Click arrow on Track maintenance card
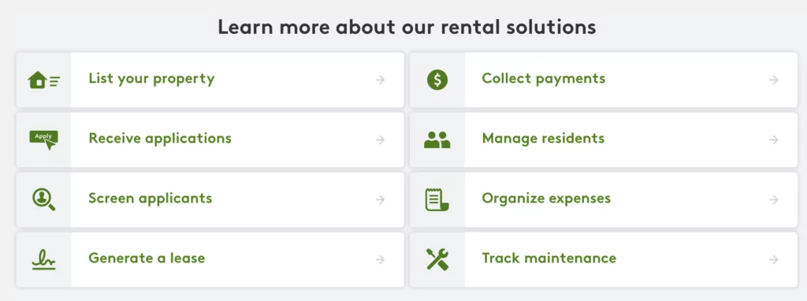 coord(774,259)
